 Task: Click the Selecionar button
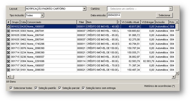click(164, 15)
